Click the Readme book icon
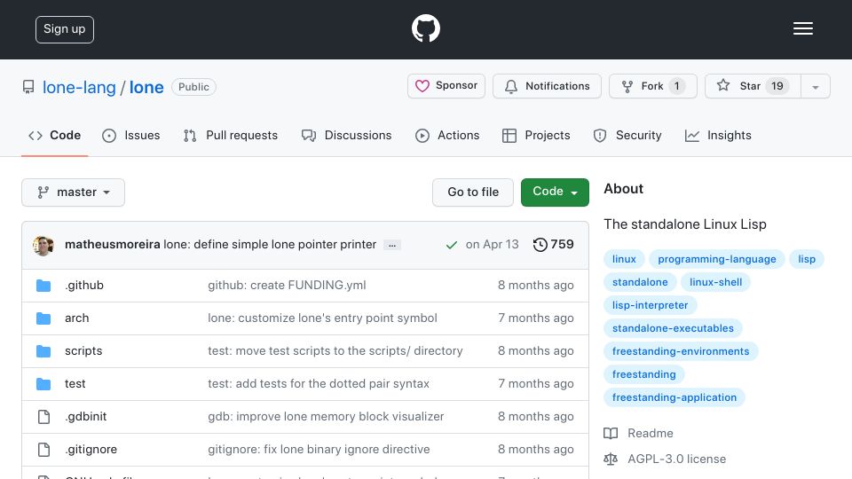 click(x=611, y=434)
